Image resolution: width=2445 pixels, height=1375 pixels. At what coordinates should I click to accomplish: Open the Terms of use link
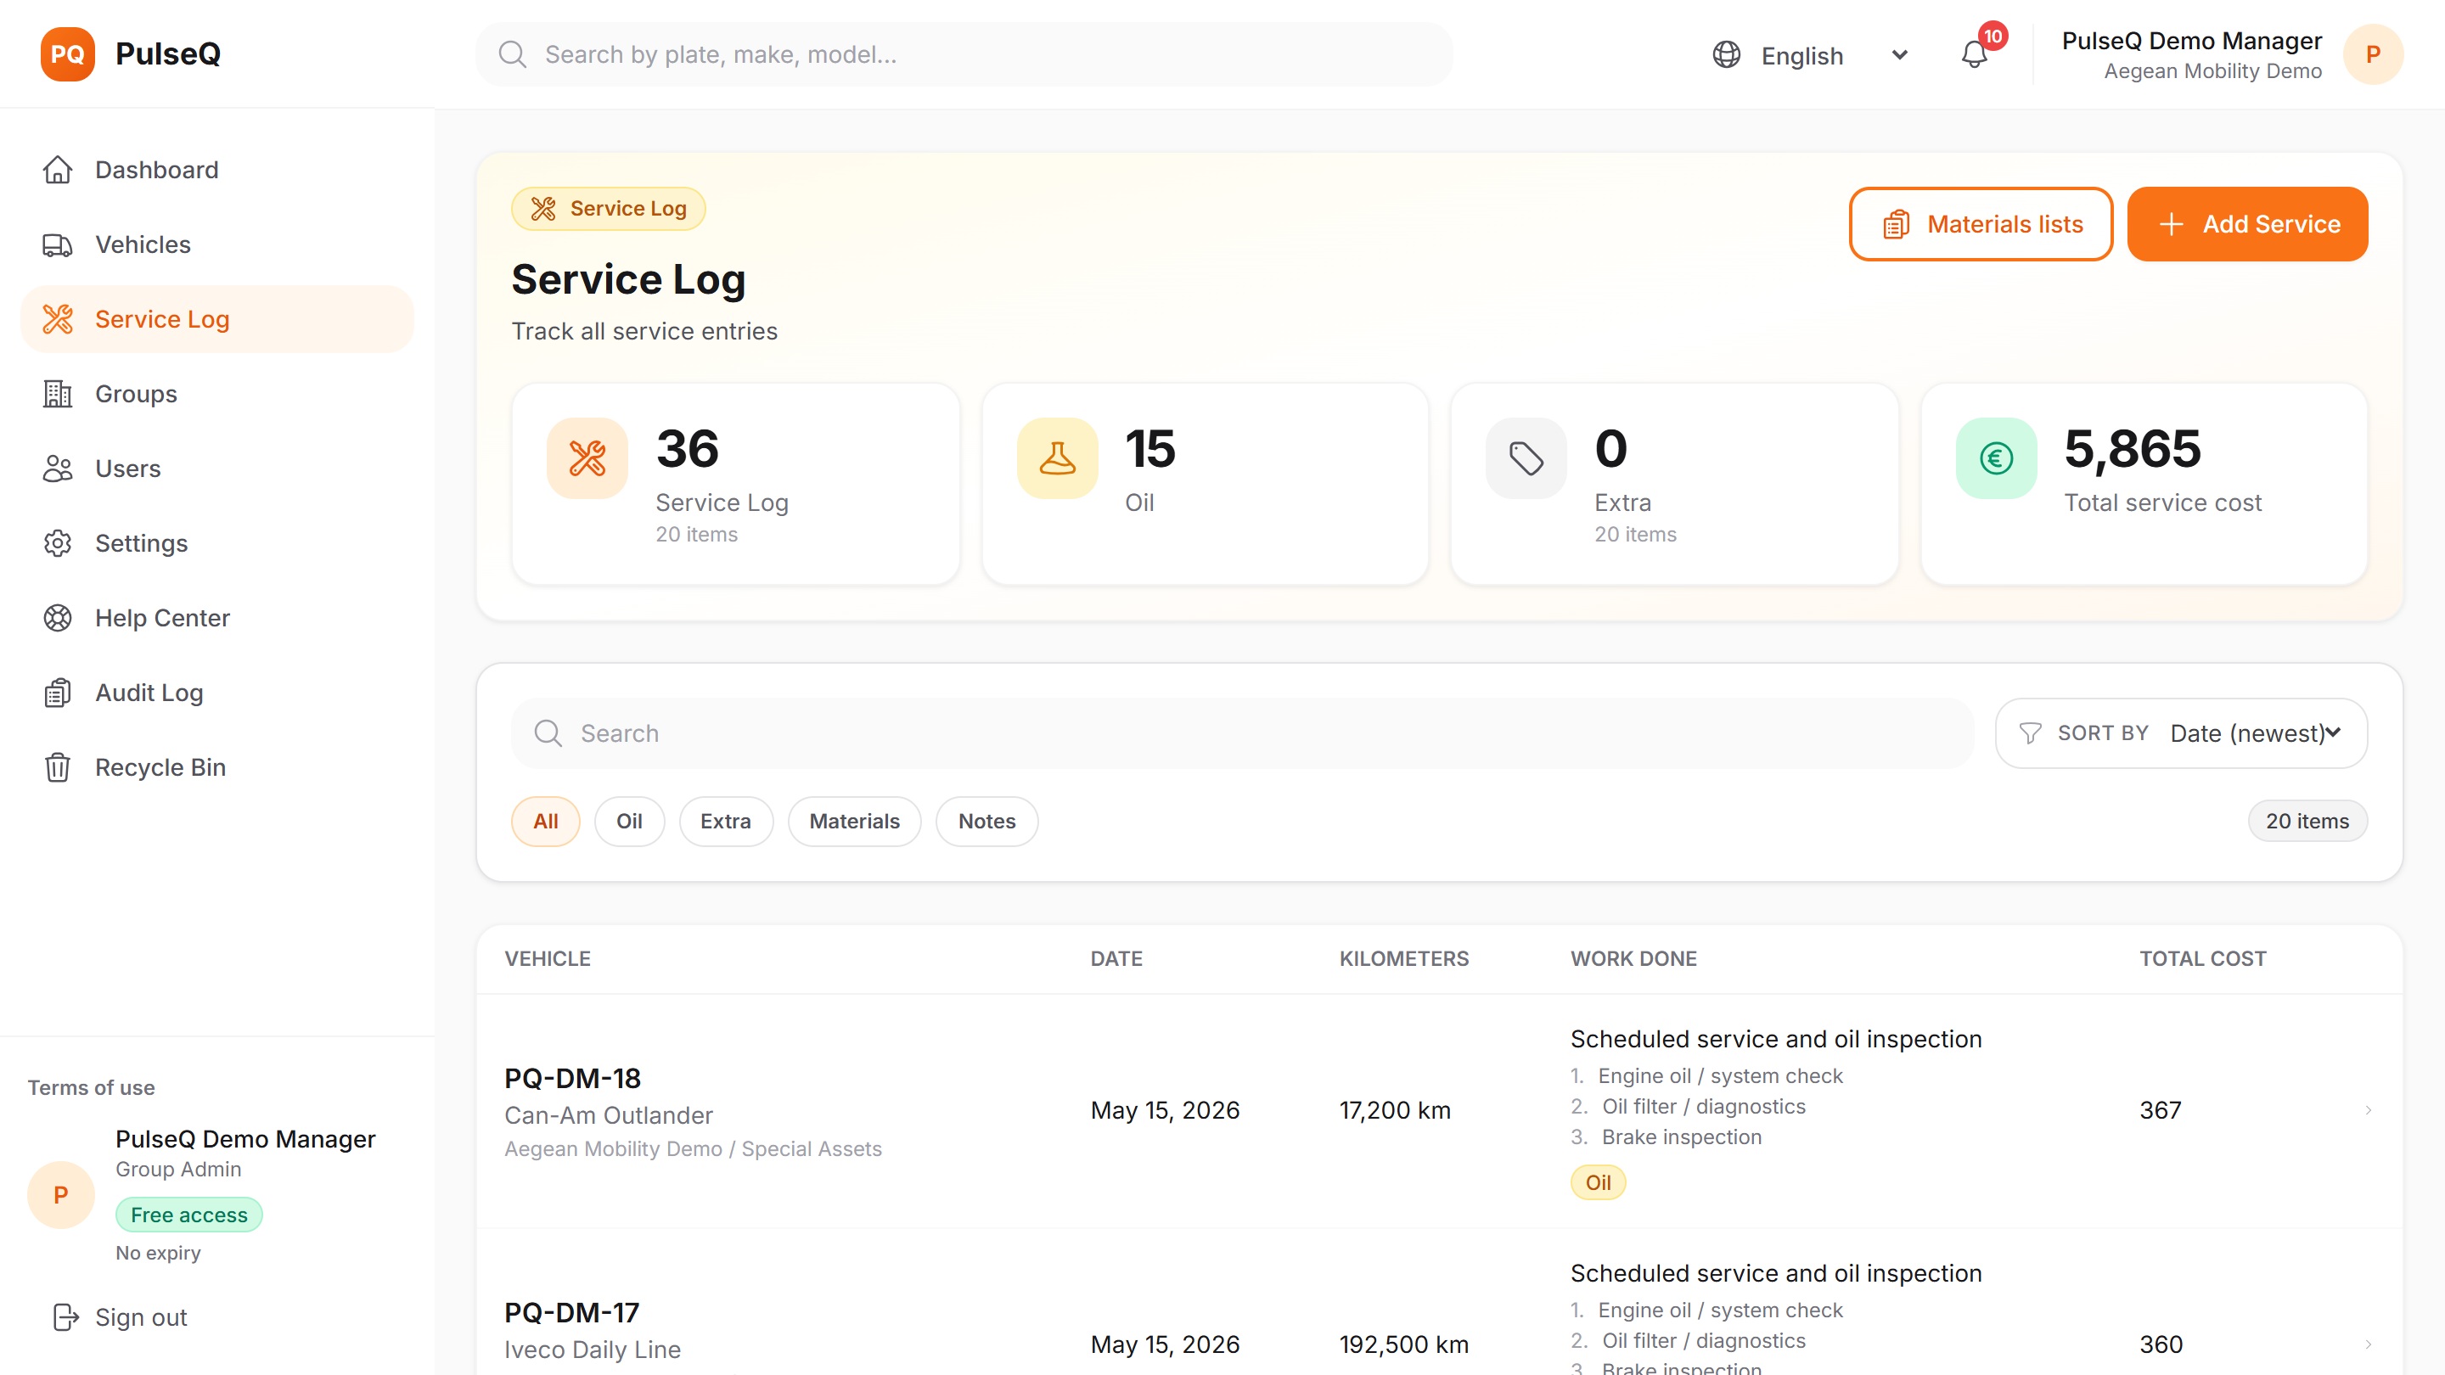pos(91,1087)
